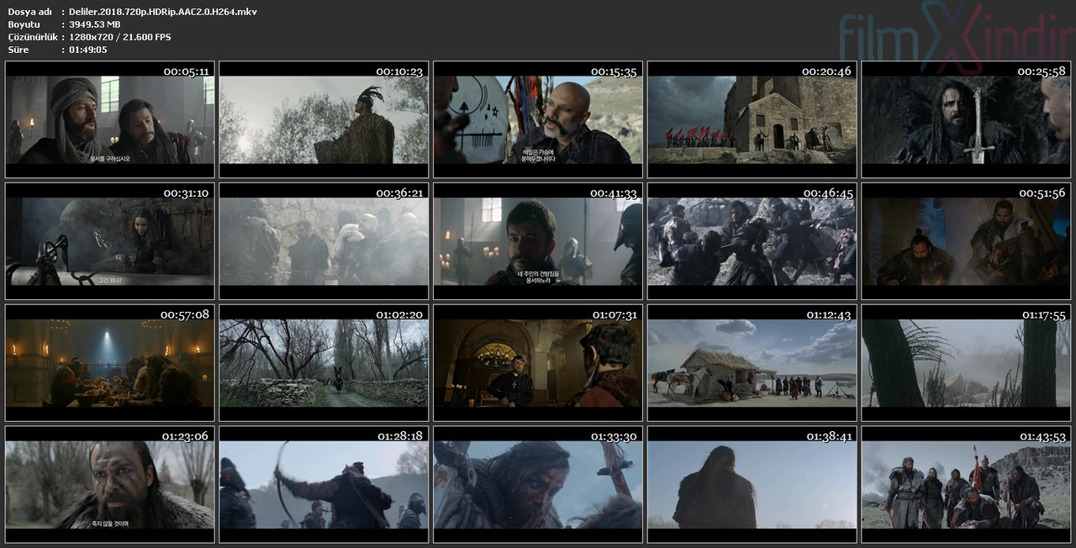Select the archer frame at 01:28:18
The height and width of the screenshot is (548, 1076).
tap(324, 485)
